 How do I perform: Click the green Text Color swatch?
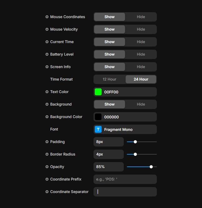click(x=98, y=92)
